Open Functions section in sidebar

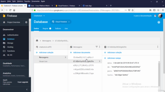pos(11,51)
